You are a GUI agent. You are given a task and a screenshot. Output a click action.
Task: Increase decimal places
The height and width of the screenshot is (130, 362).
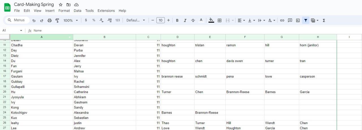click(110, 20)
